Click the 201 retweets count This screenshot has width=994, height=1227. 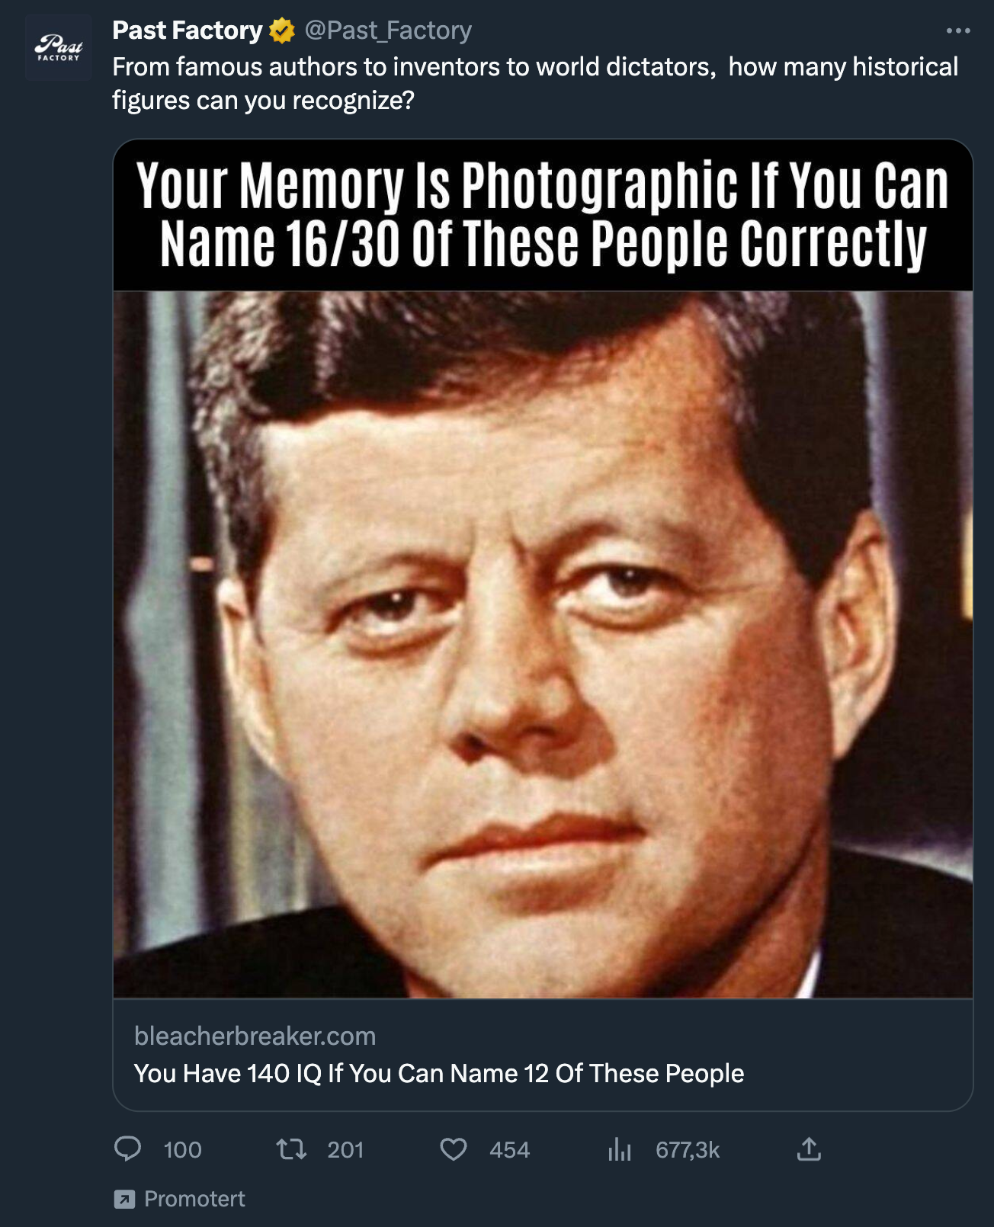(x=345, y=1150)
